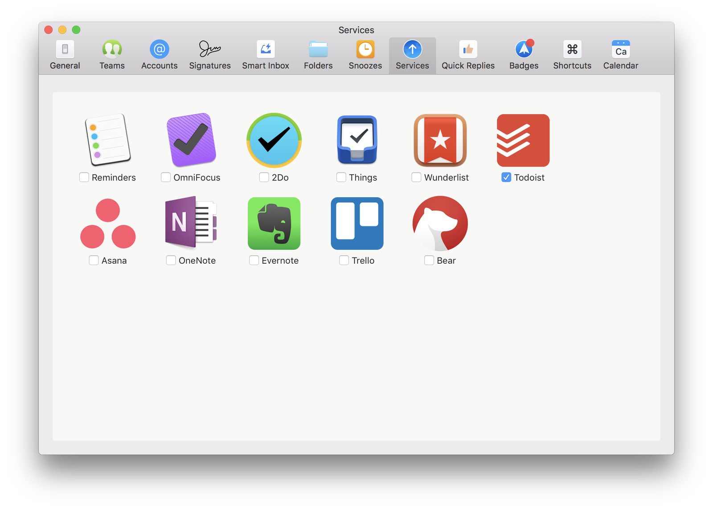Click the 2Do checkmark icon

pyautogui.click(x=274, y=140)
